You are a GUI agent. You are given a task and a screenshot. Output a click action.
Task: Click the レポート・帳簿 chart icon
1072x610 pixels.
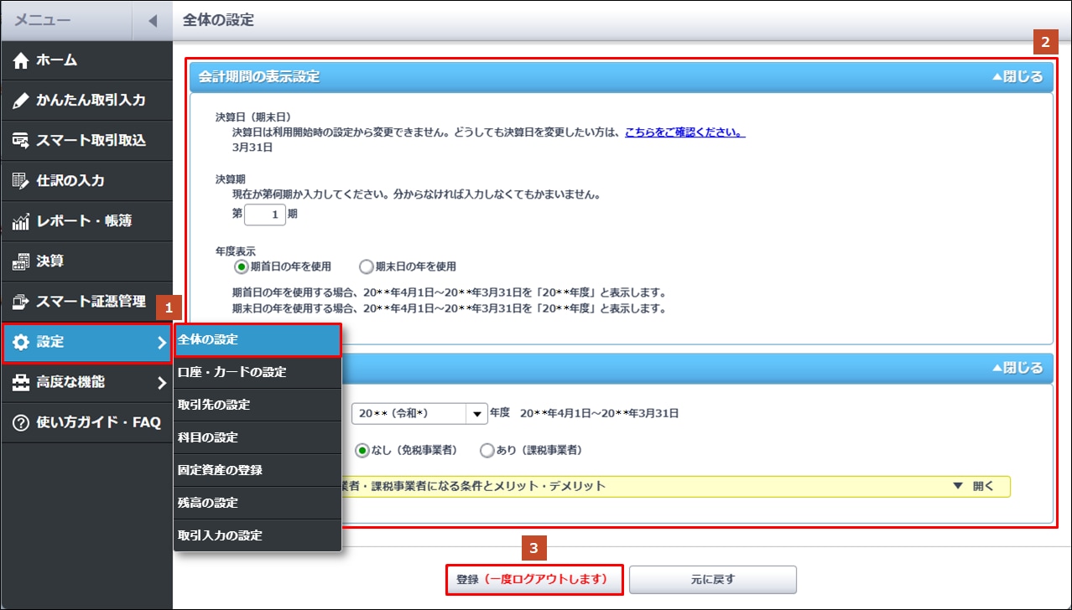(x=21, y=221)
